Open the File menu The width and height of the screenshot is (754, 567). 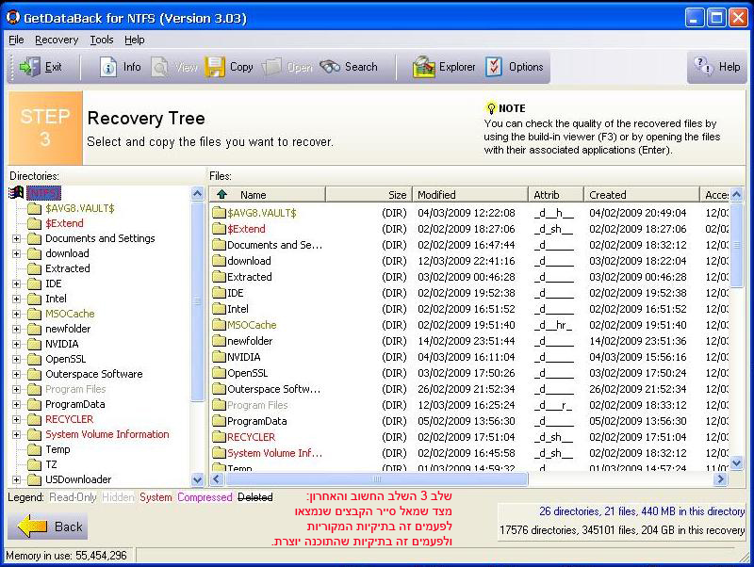point(16,40)
